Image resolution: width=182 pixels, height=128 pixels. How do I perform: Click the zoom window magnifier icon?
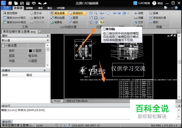point(96,13)
